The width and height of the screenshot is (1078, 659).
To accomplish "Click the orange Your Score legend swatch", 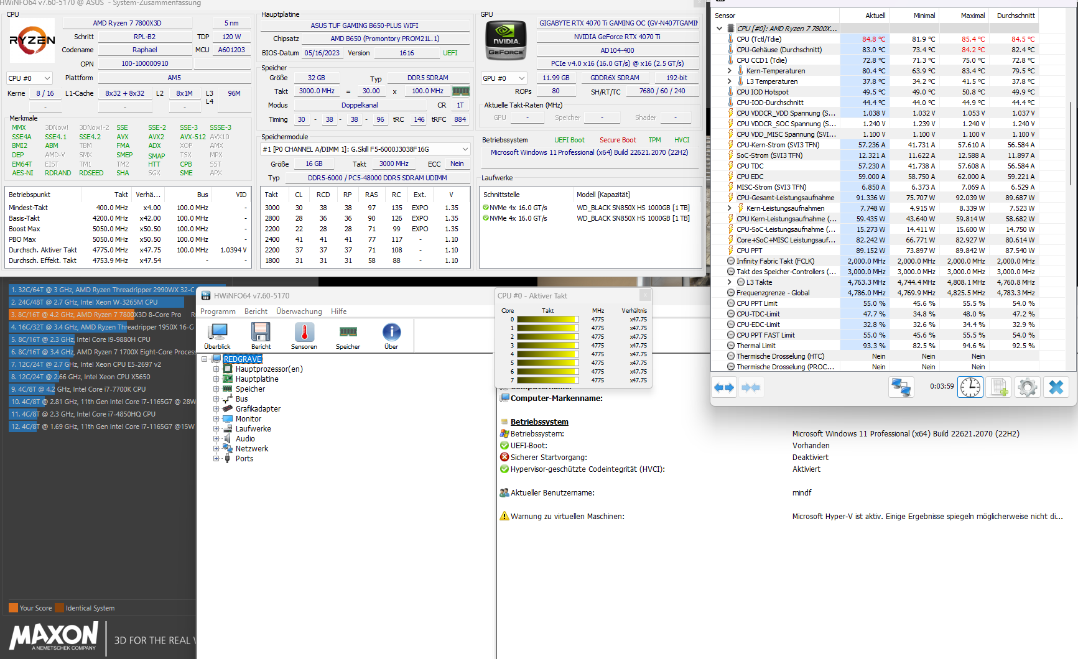I will [x=13, y=608].
